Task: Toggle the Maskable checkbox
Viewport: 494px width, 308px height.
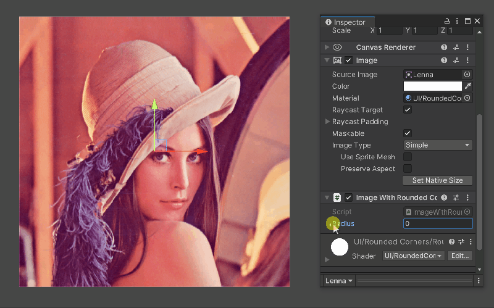Action: [408, 133]
